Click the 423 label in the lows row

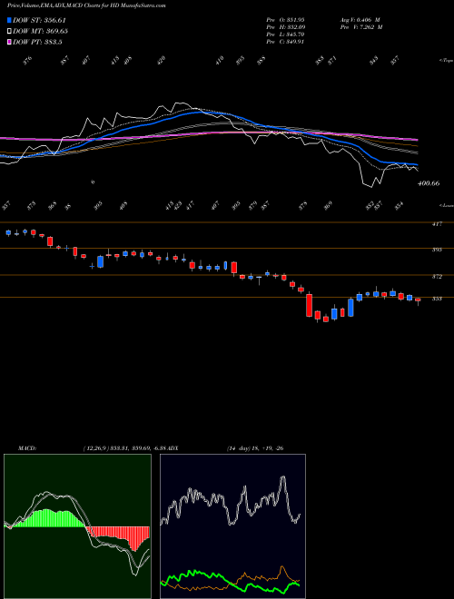click(178, 205)
